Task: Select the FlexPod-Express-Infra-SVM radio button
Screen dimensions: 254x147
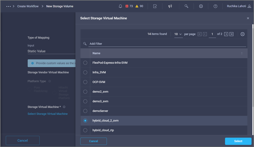Action: pos(85,63)
